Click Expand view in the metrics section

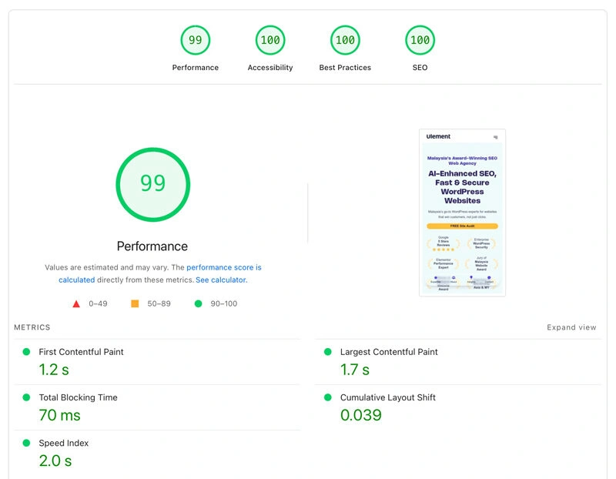(x=571, y=327)
